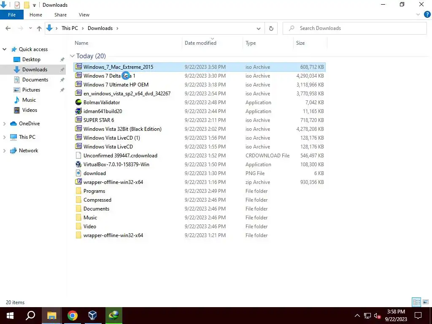Switch to the View ribbon tab
Viewport: 432px width, 324px height.
pyautogui.click(x=84, y=15)
